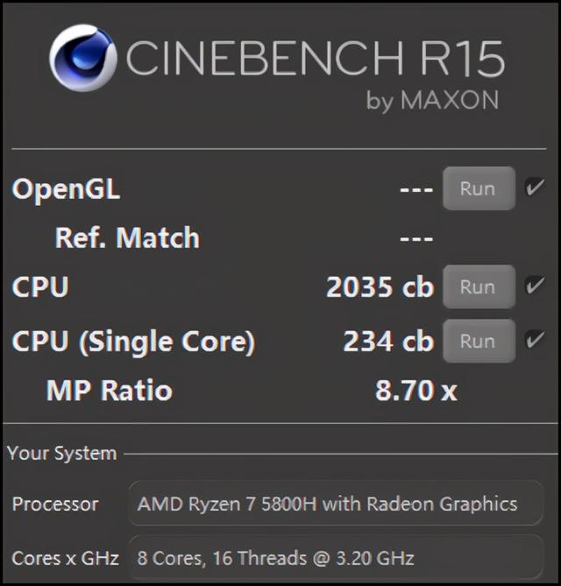Run the CPU Single Core benchmark
Image resolution: width=561 pixels, height=586 pixels.
click(x=478, y=341)
